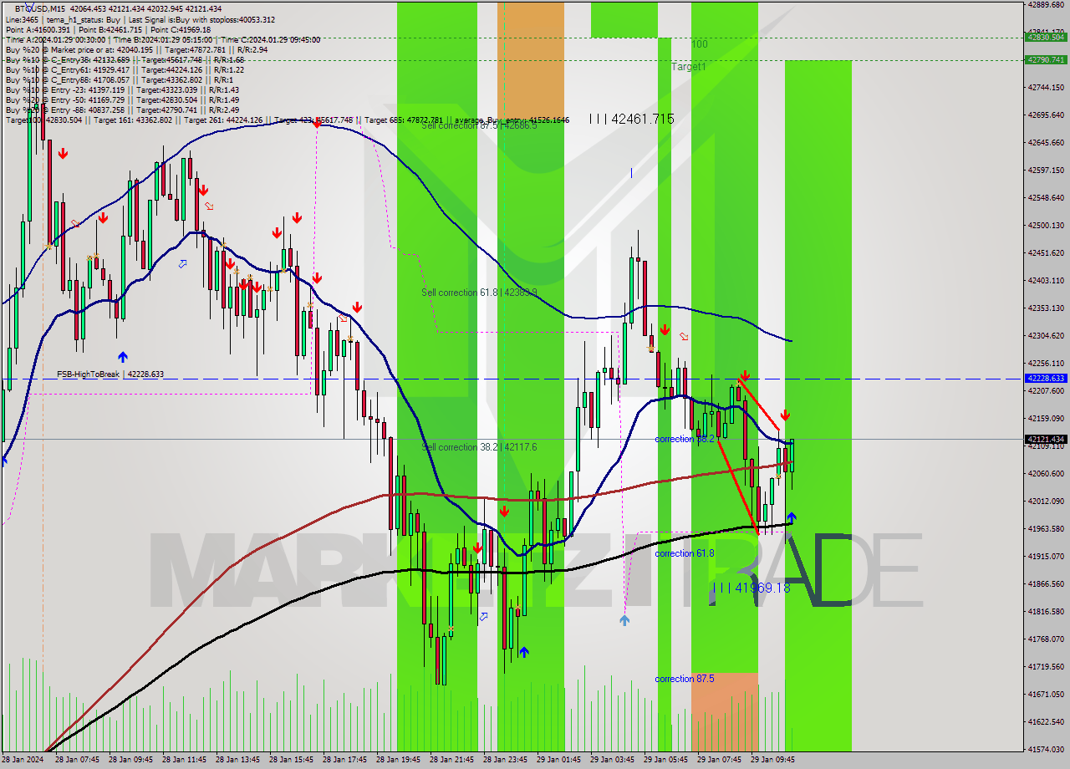The height and width of the screenshot is (769, 1070).
Task: Click the 42012.090 axis price
Action: point(1046,501)
